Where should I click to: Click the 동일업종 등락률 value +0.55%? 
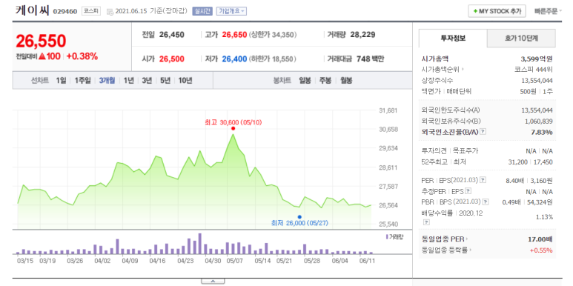click(x=542, y=250)
